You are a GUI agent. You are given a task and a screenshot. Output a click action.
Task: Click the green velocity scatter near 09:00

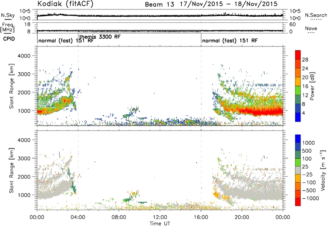tap(127, 200)
